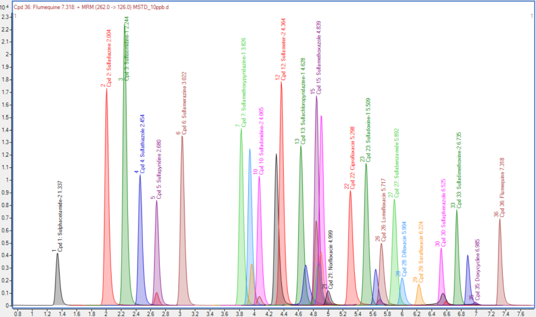Select the Cpd 23: Sulfadoxine-1 5.509 label
536x317 pixels.
click(x=368, y=130)
